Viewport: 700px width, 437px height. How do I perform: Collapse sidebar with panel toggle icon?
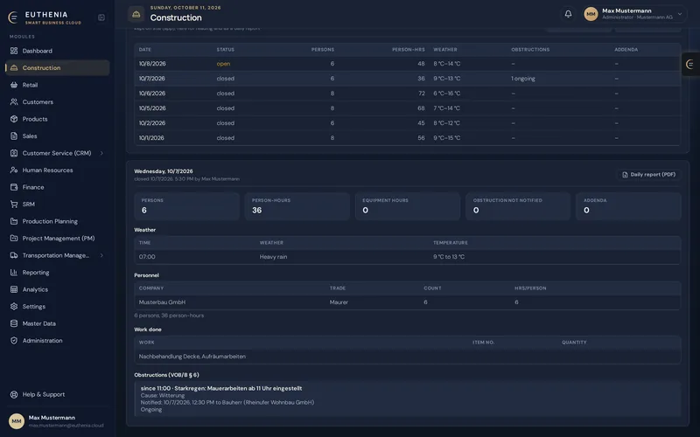(x=101, y=17)
